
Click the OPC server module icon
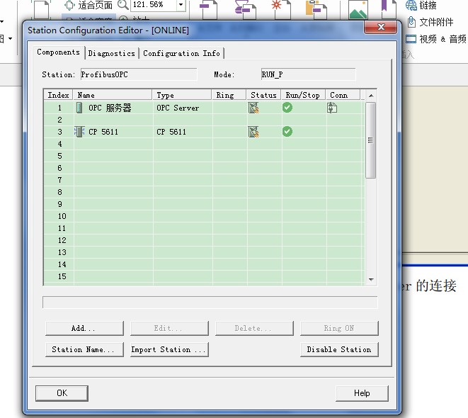coord(79,108)
